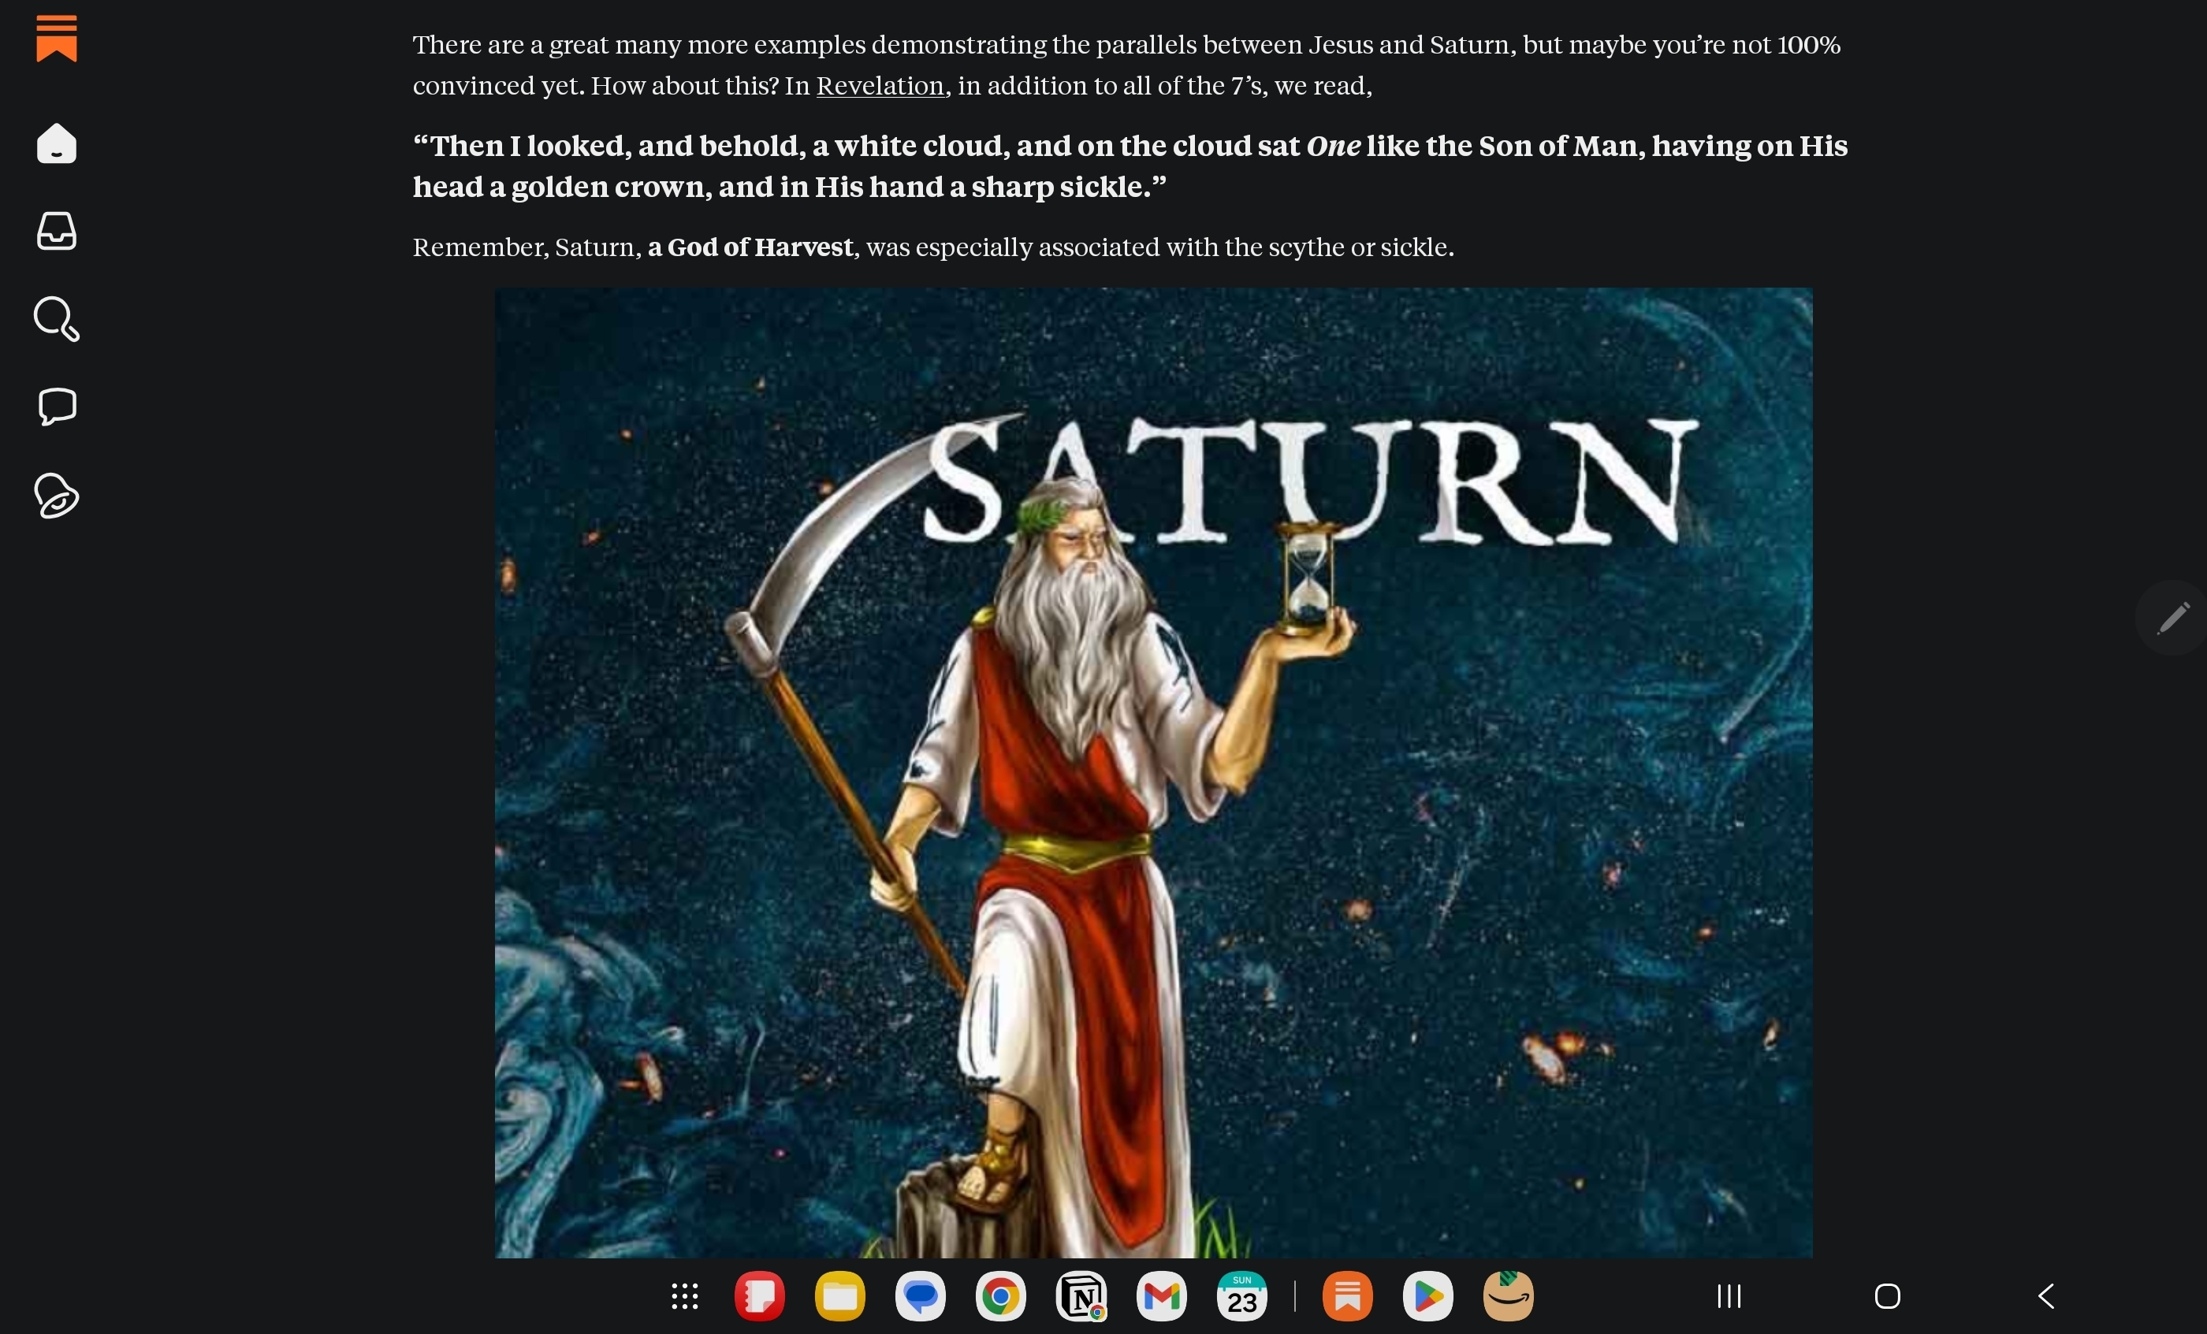The image size is (2207, 1334).
Task: Open Chat via the speech bubble icon
Action: (58, 407)
